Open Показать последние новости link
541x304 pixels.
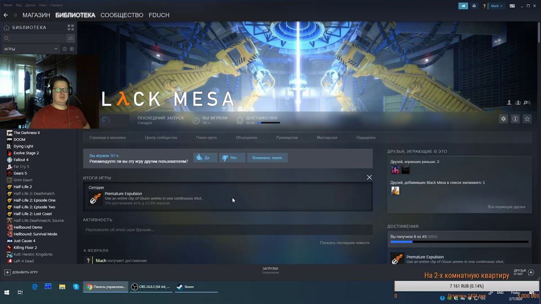point(344,243)
